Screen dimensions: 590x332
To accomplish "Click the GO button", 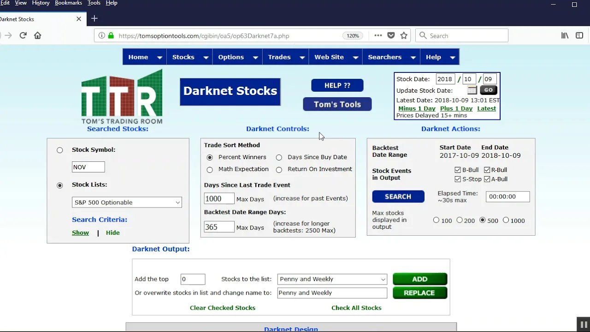I will [x=489, y=90].
